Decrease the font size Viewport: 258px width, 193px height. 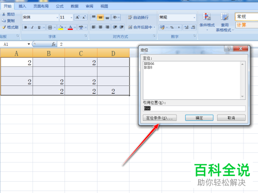tap(84, 17)
